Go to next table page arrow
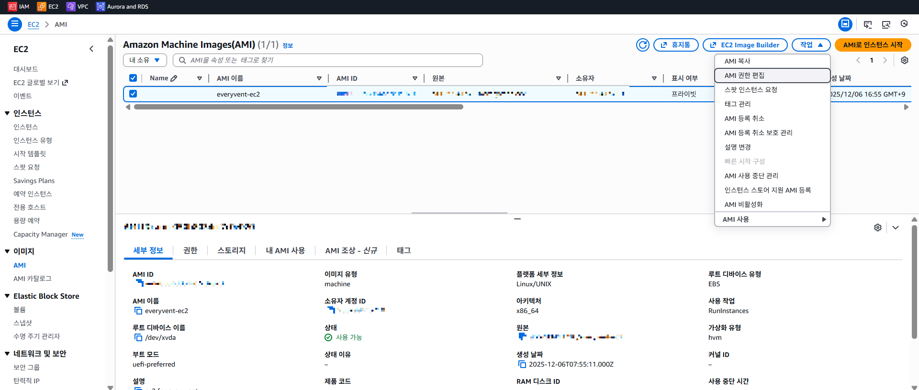 885,60
